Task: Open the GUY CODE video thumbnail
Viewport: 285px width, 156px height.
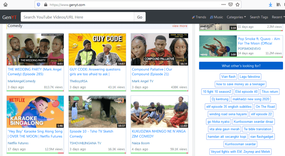Action: (97, 49)
